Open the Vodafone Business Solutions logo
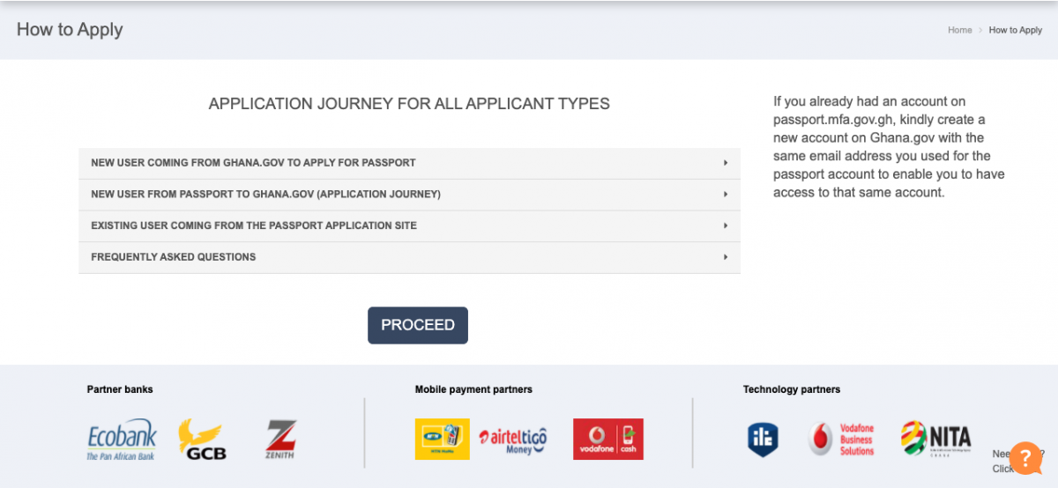 click(x=842, y=439)
